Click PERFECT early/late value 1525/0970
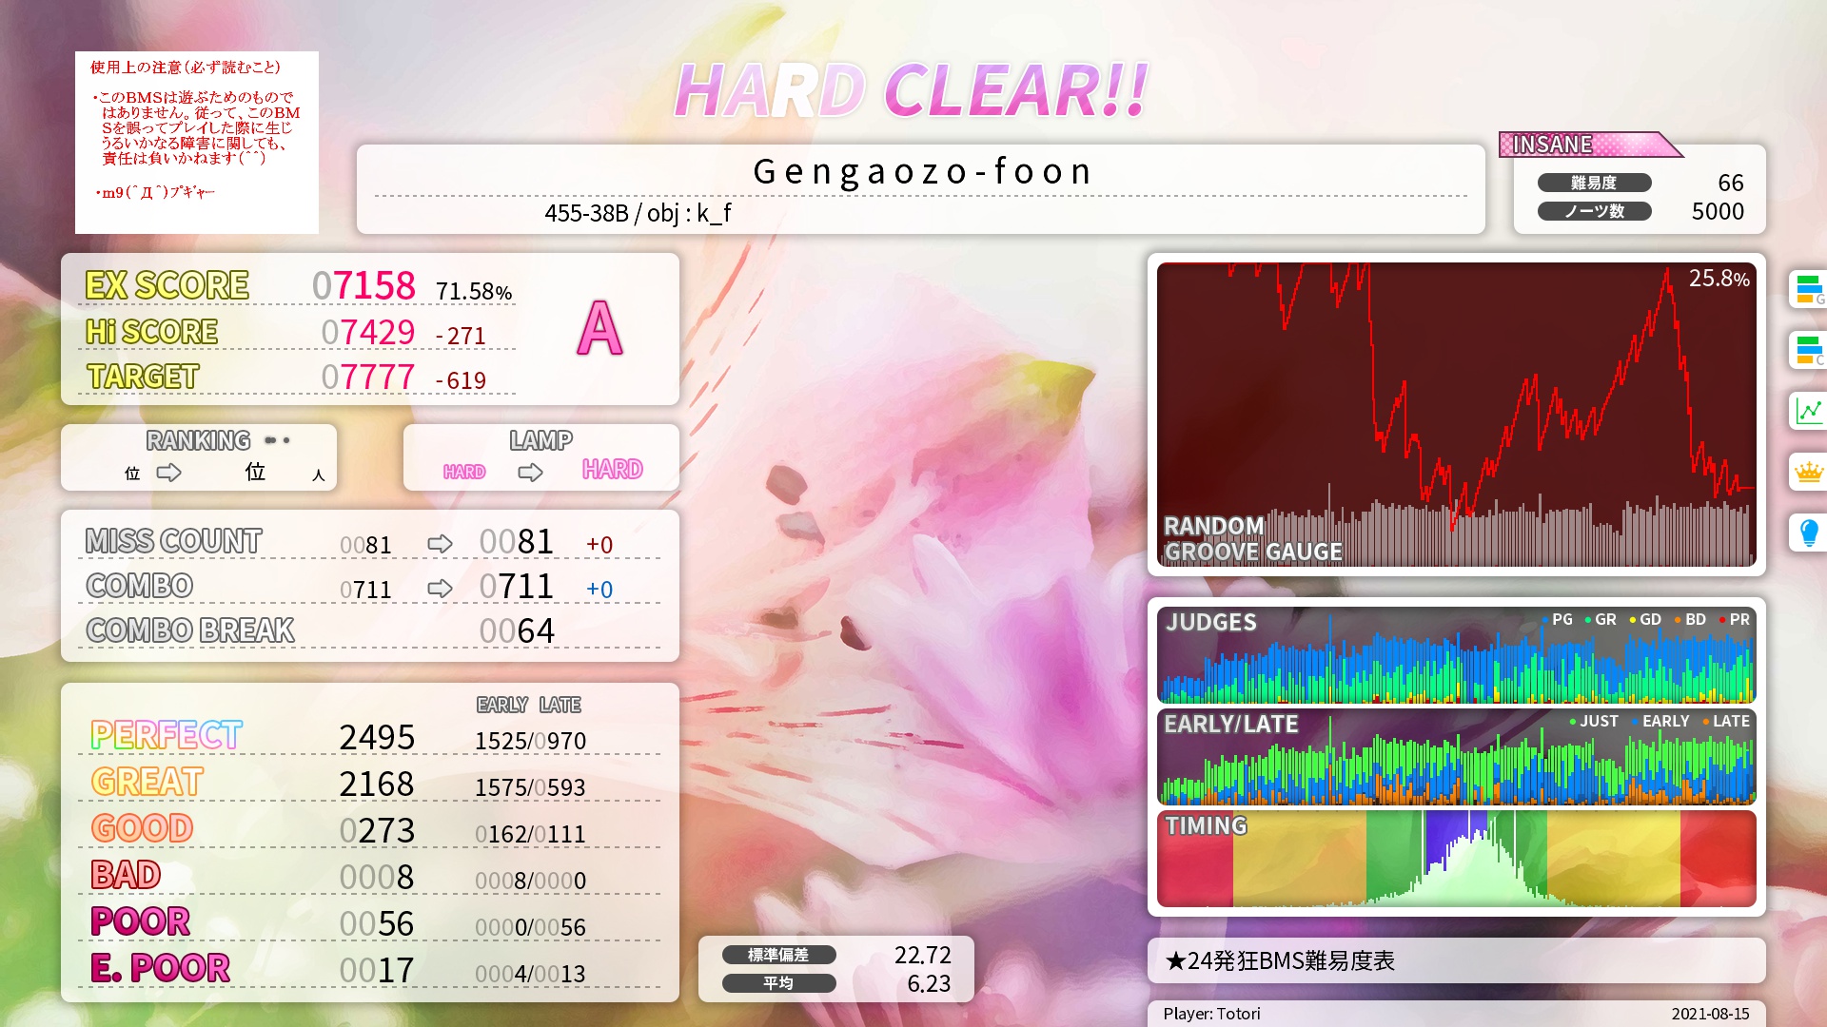Viewport: 1827px width, 1027px height. click(530, 741)
